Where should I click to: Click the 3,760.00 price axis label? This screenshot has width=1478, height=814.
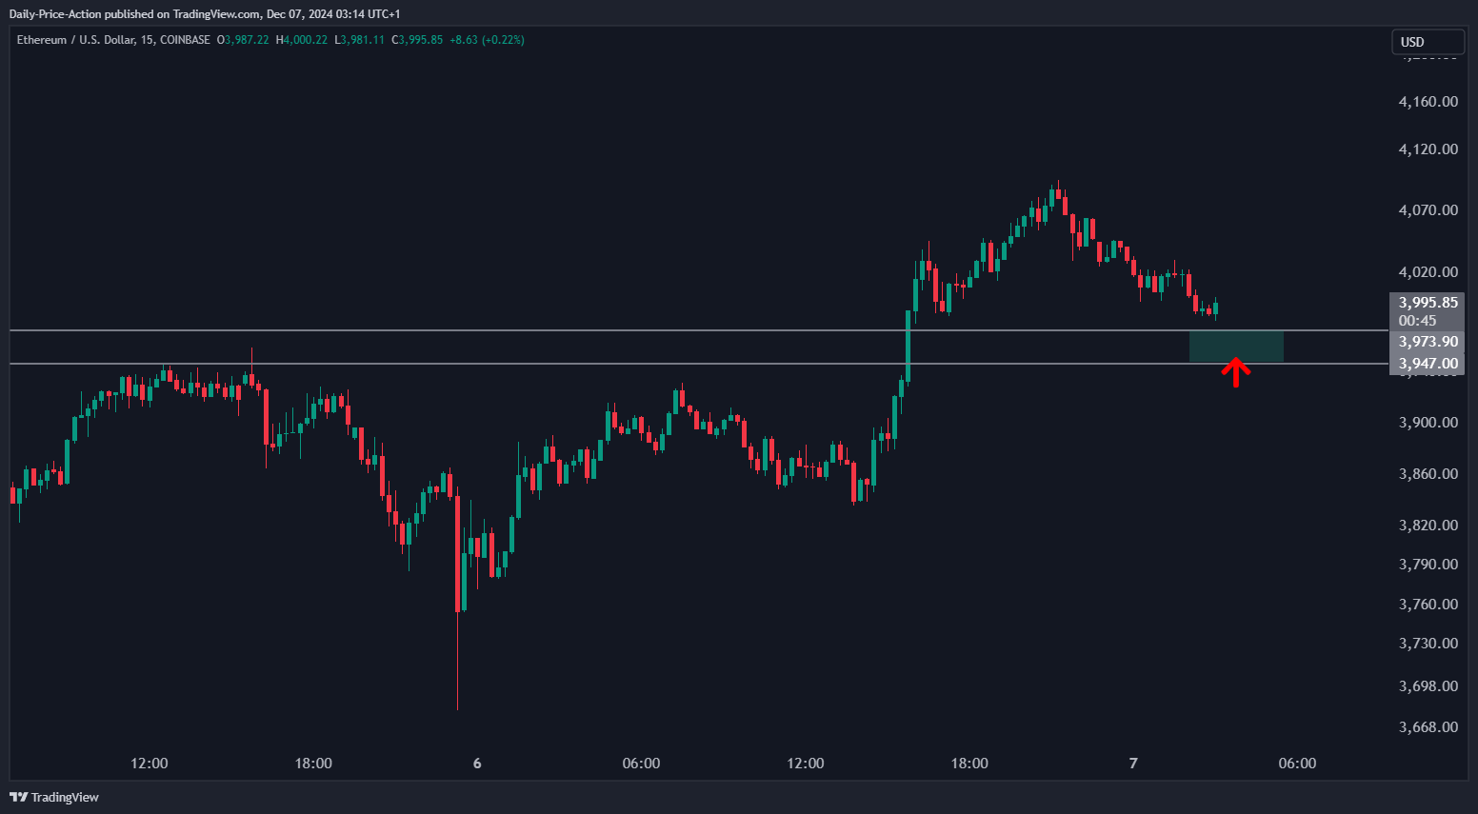click(1428, 605)
